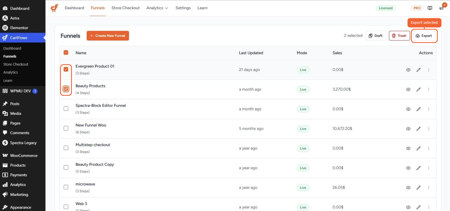Open more actions for Beauty Products
The height and width of the screenshot is (211, 450).
[x=429, y=89]
